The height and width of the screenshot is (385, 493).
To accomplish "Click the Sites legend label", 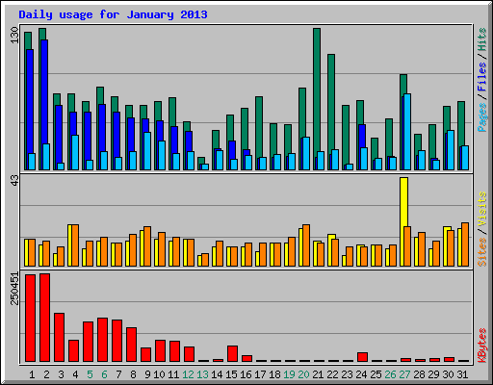I will click(x=481, y=252).
